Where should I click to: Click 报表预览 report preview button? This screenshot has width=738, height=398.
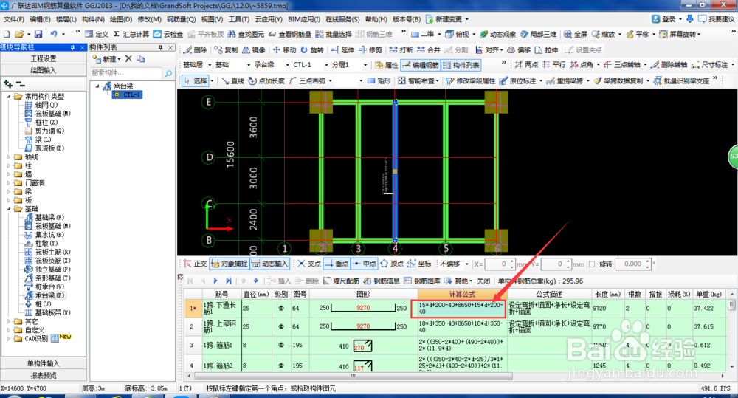tap(44, 375)
